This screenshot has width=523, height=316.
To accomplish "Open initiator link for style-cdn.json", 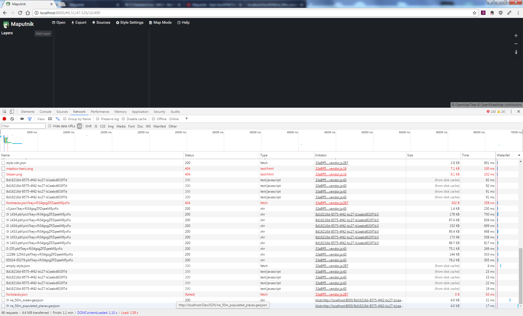I will point(332,163).
